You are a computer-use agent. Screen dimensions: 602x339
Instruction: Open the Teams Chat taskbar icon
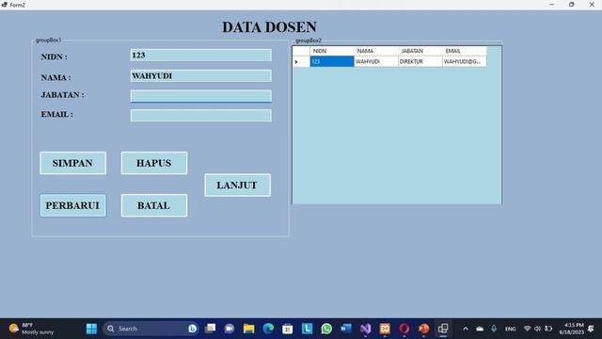(230, 329)
